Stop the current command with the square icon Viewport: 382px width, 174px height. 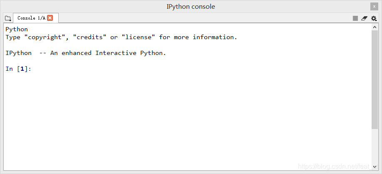[355, 18]
